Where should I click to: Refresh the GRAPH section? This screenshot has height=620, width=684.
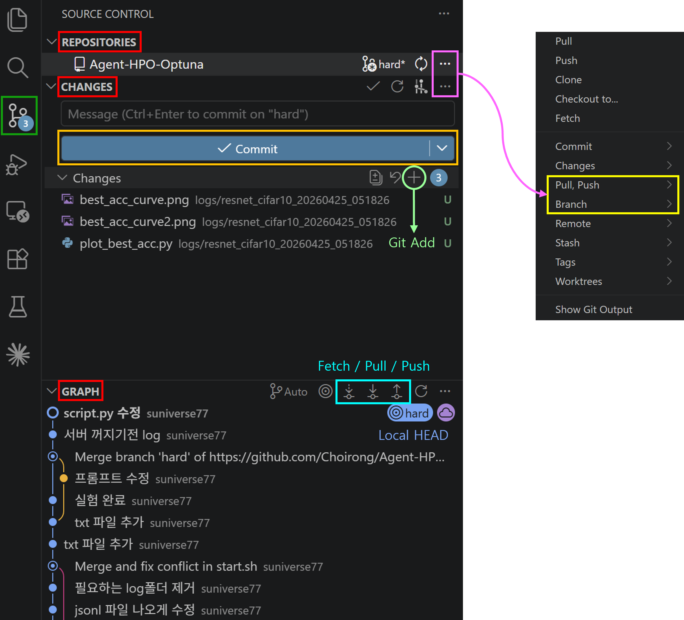coord(421,392)
